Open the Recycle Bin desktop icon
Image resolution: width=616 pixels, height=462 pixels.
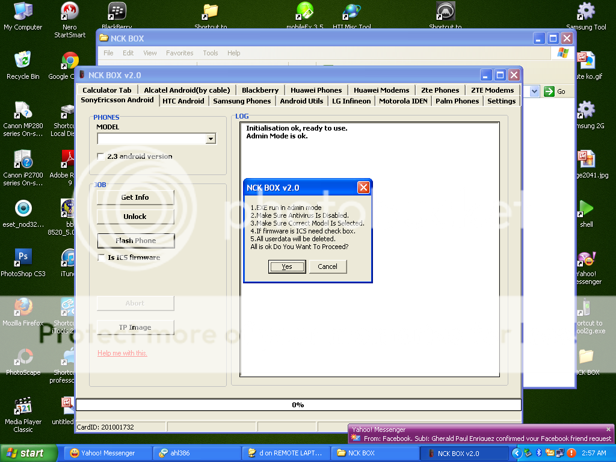23,61
